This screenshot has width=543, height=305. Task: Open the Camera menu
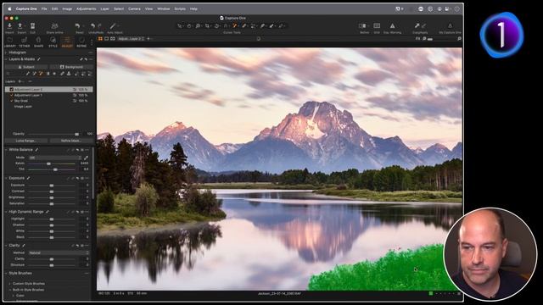pyautogui.click(x=134, y=8)
